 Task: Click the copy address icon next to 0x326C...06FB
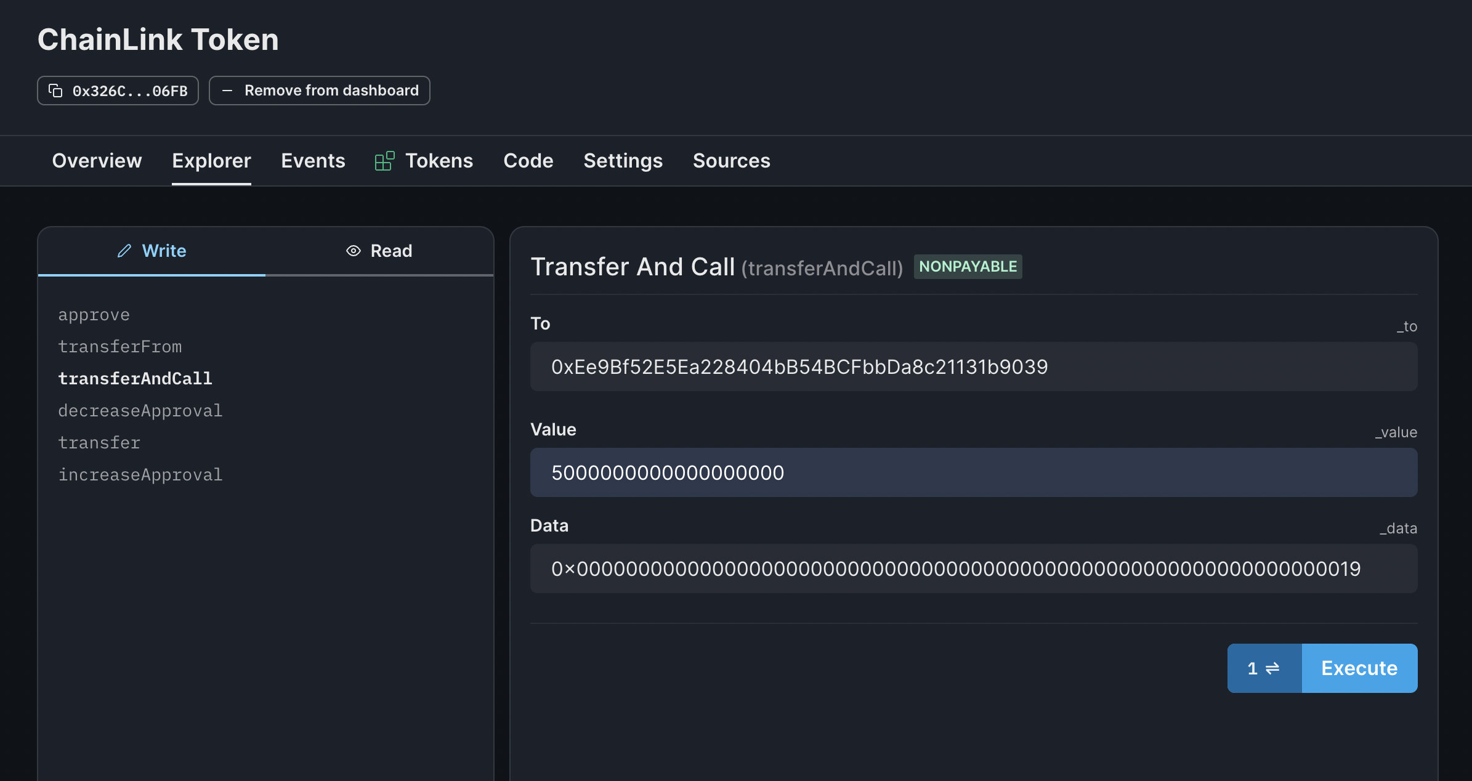pos(56,90)
